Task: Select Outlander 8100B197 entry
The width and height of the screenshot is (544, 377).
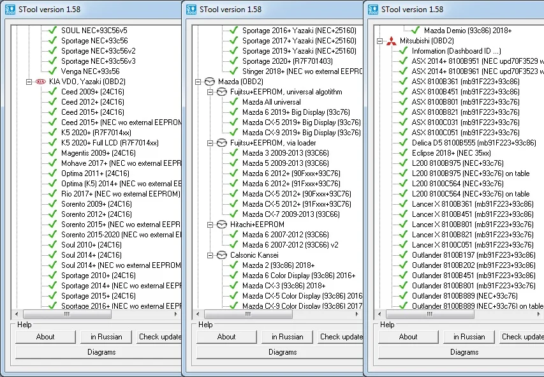Action: [474, 255]
